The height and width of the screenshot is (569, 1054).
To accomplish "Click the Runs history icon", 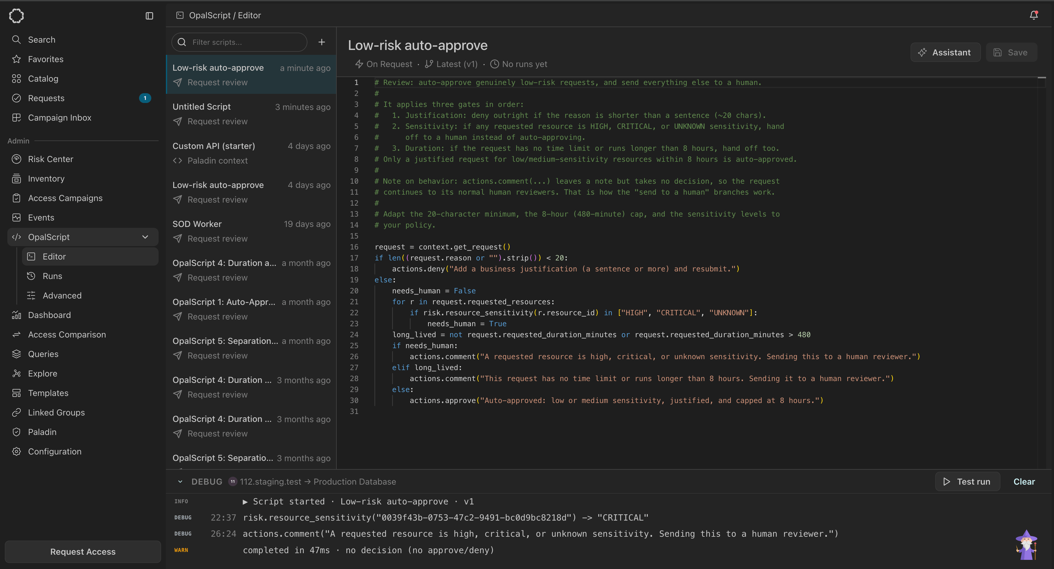I will click(x=31, y=276).
